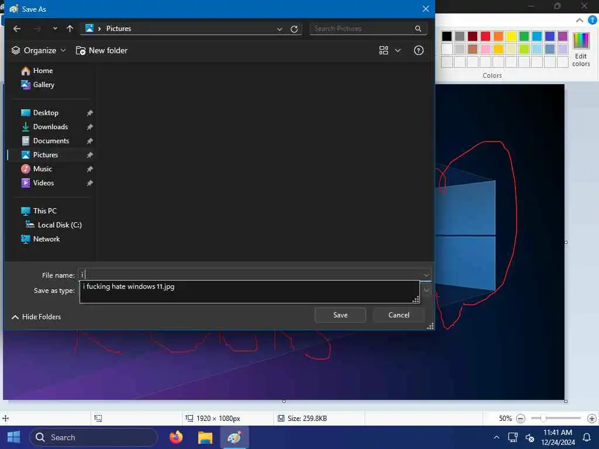Click the Paint zoom slider handle

[543, 419]
